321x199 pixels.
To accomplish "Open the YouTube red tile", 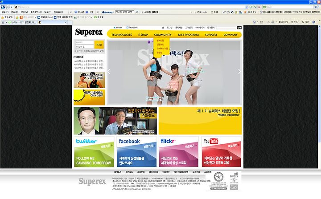I will (221, 152).
